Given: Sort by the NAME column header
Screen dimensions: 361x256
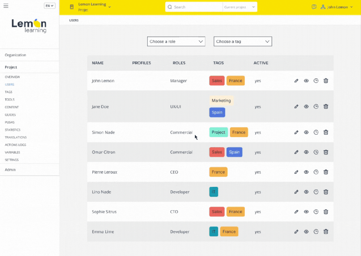Looking at the screenshot, I should pyautogui.click(x=98, y=63).
